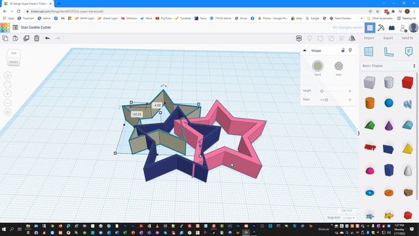Screen dimensions: 419x236
Task: Click the Zoom in plus button
Action: (x=7, y=94)
